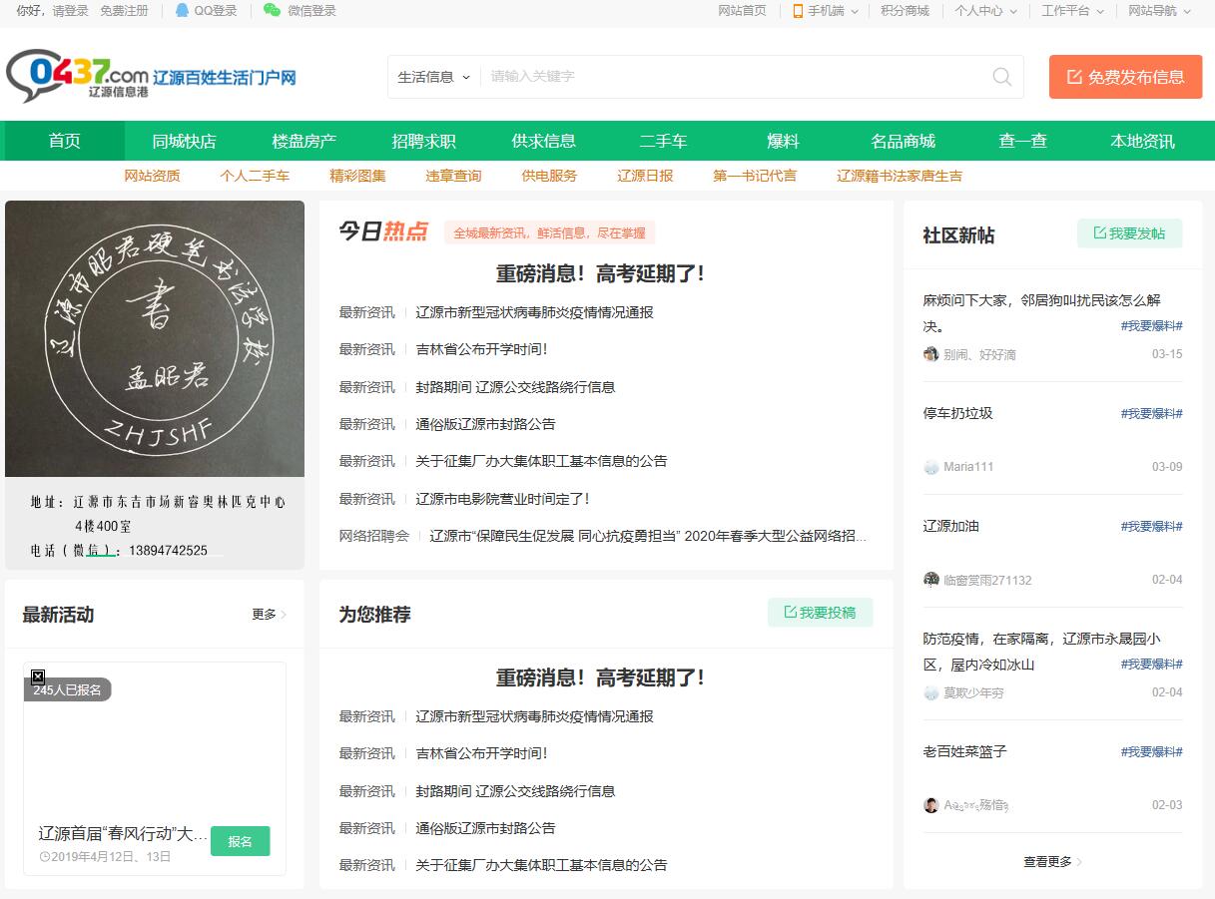
Task: Expand the 工作平台 dropdown
Action: click(1072, 11)
